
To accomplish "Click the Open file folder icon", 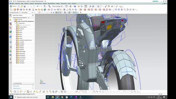I will (x=22, y=6).
